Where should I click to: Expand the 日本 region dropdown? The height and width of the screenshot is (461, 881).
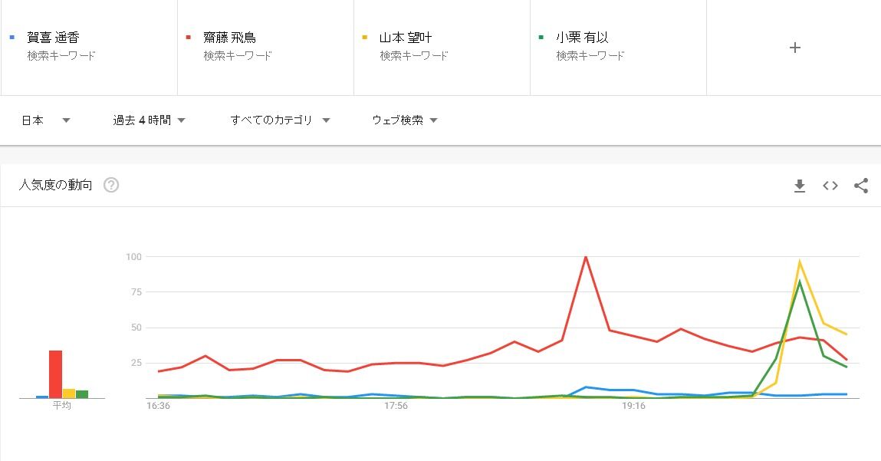point(45,120)
